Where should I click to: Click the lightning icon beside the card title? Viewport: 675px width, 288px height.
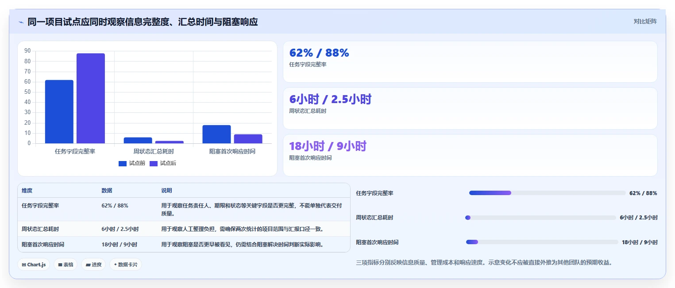21,22
